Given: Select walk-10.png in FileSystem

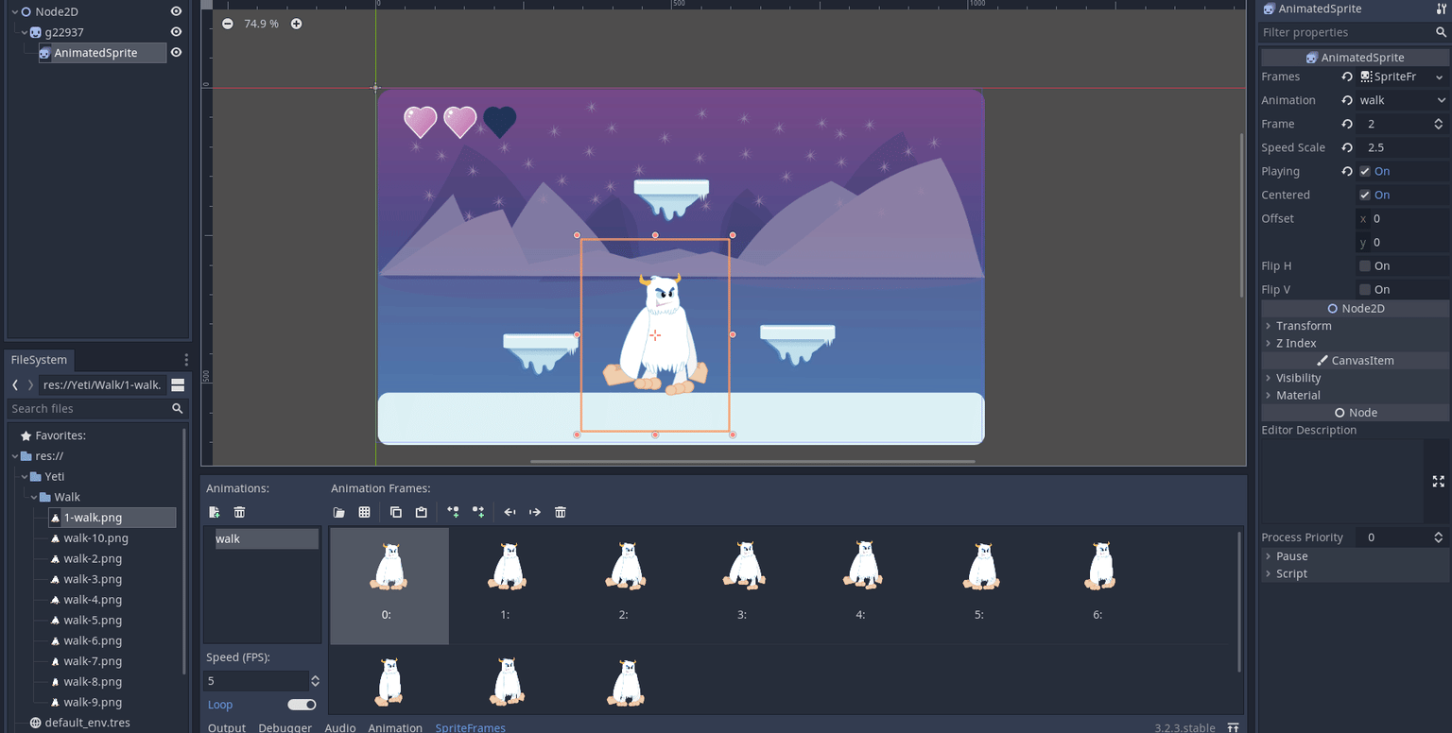Looking at the screenshot, I should (x=95, y=538).
